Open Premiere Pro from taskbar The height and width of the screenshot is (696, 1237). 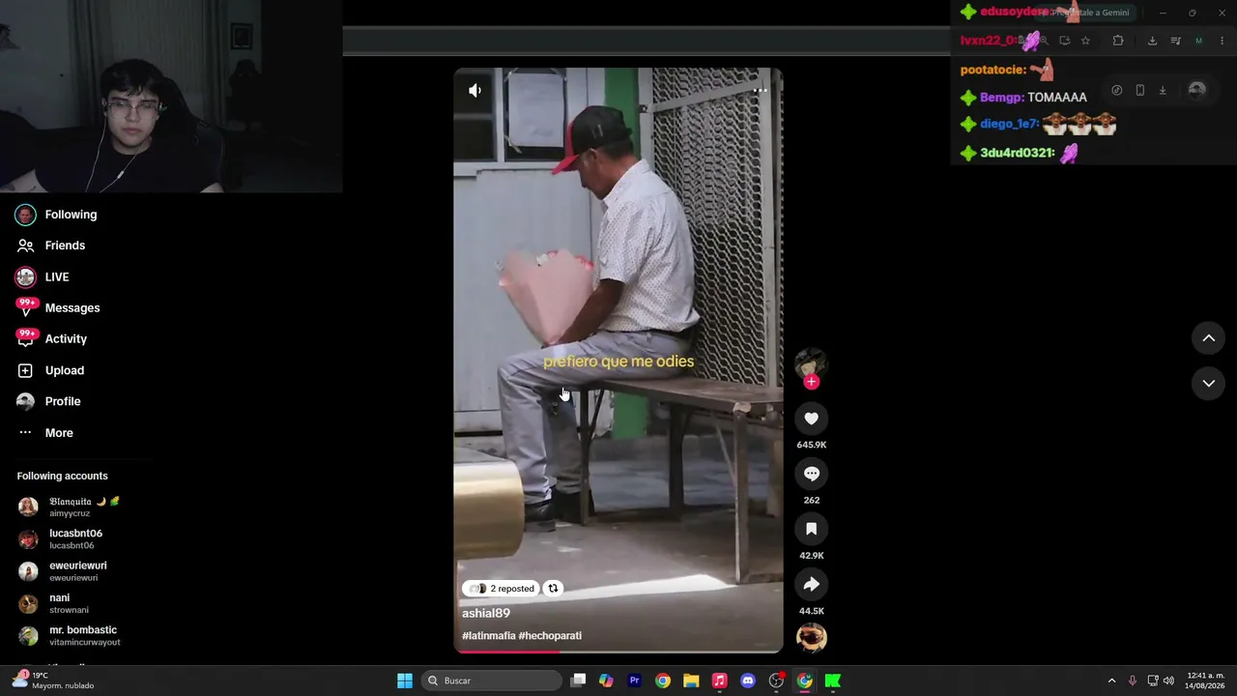pyautogui.click(x=634, y=681)
